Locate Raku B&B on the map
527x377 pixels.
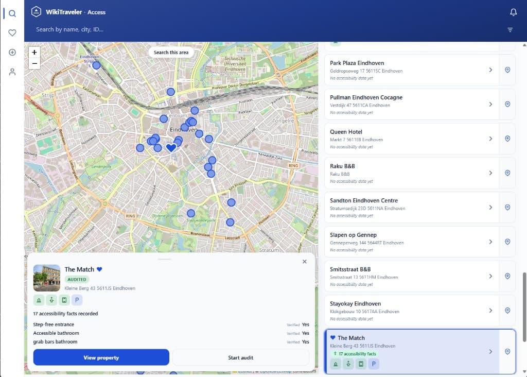coord(507,173)
